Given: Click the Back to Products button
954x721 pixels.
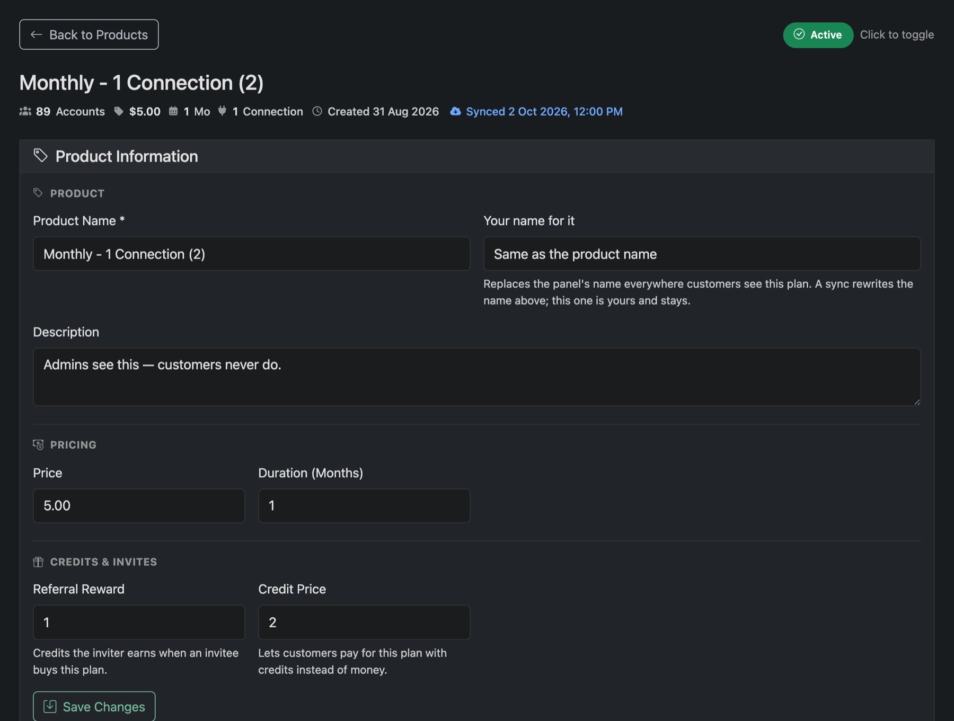Looking at the screenshot, I should [x=89, y=34].
